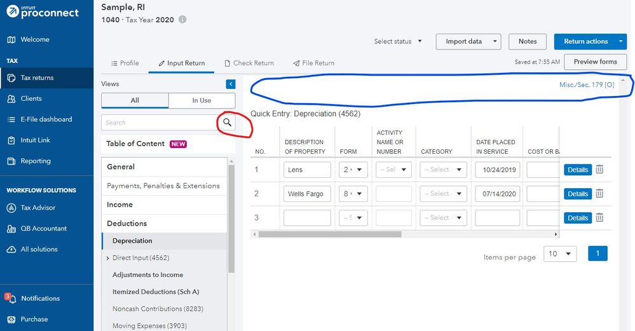
Task: Open Category dropdown in row 3
Action: pos(444,218)
